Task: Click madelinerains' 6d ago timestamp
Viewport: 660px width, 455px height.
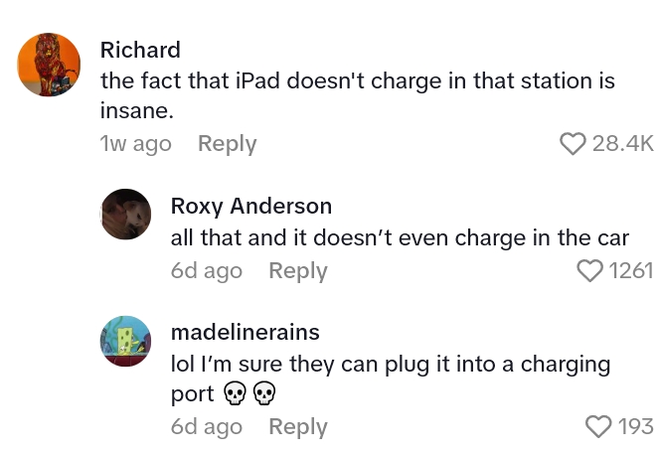Action: 207,427
